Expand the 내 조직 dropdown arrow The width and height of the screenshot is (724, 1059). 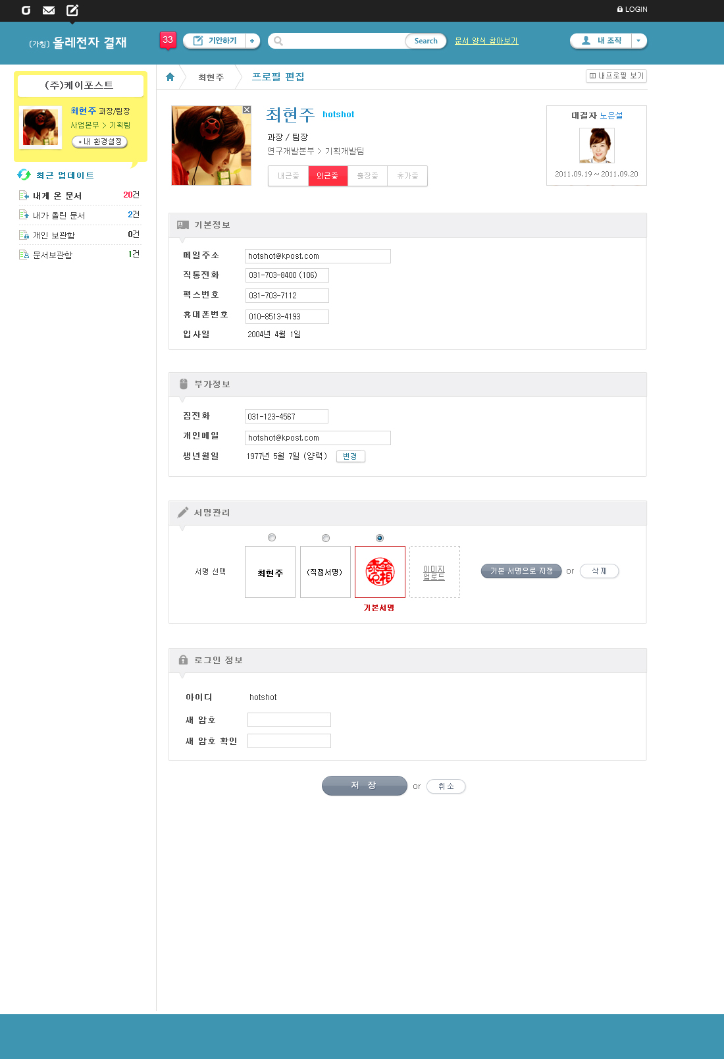coord(638,41)
